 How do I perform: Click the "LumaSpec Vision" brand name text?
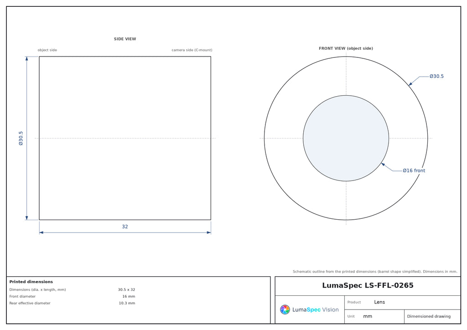pyautogui.click(x=316, y=310)
